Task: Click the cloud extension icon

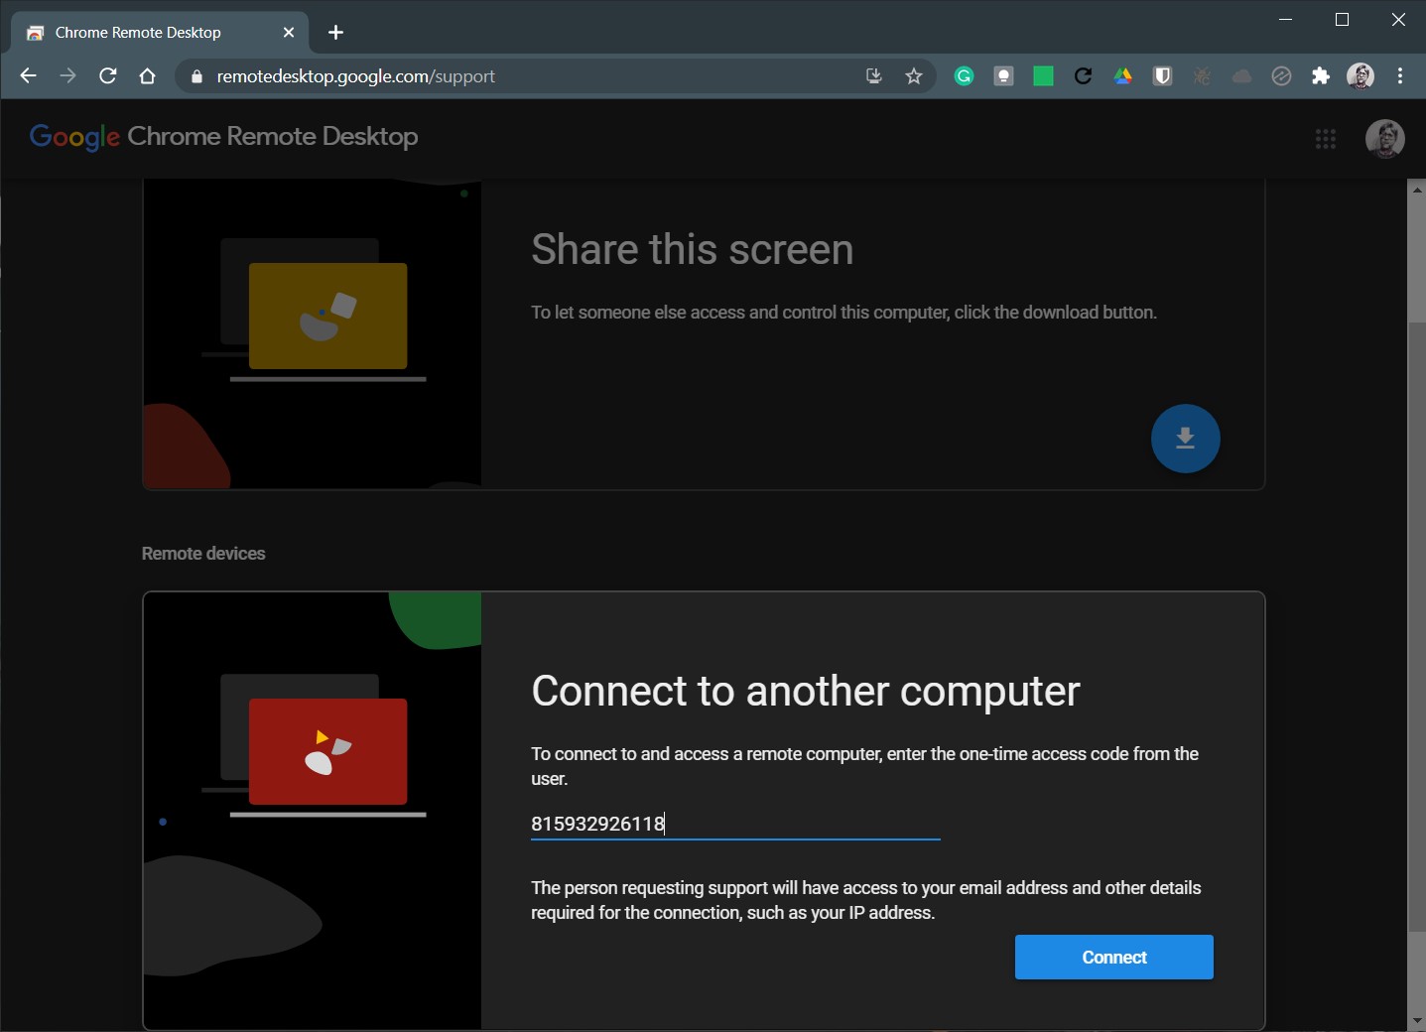Action: (x=1241, y=76)
